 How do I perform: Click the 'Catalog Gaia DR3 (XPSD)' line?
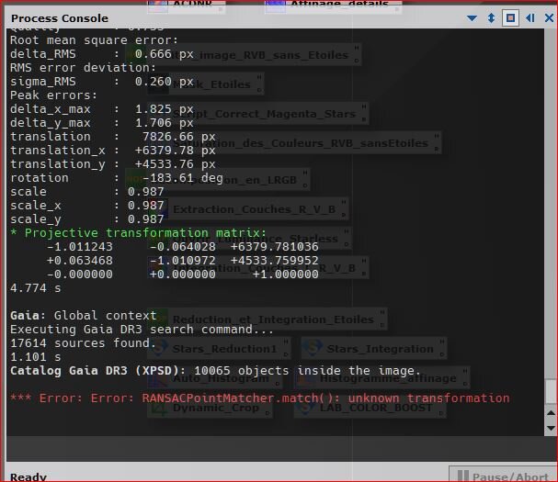215,371
